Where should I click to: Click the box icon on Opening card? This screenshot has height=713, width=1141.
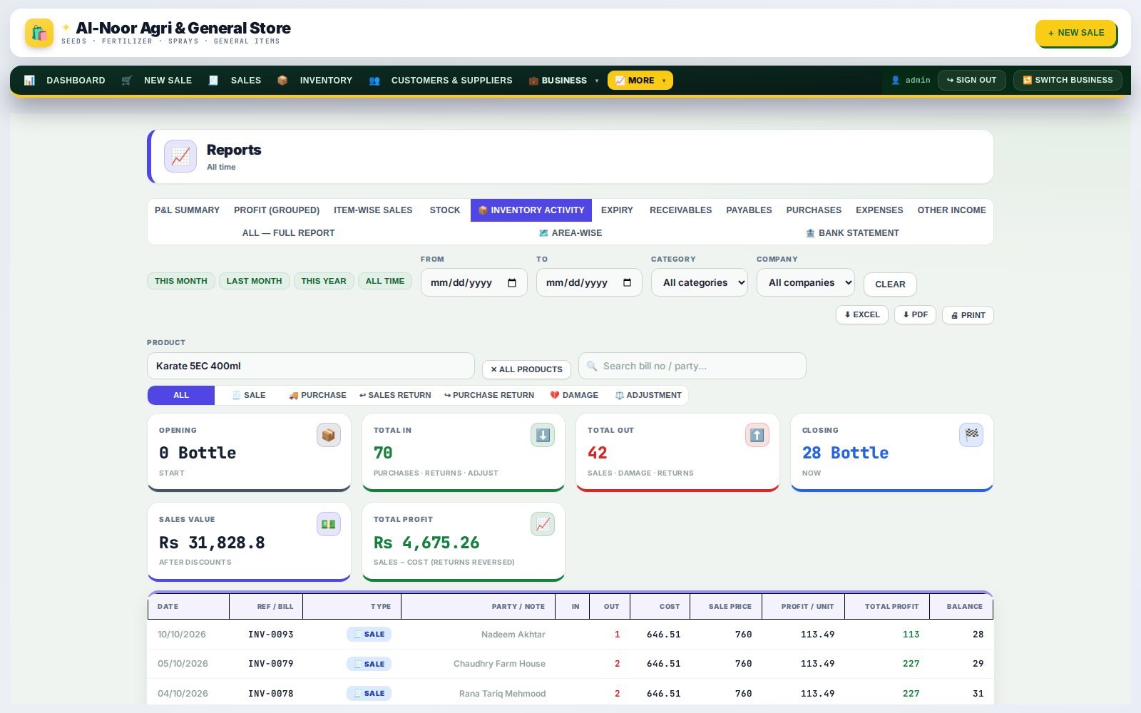click(329, 435)
